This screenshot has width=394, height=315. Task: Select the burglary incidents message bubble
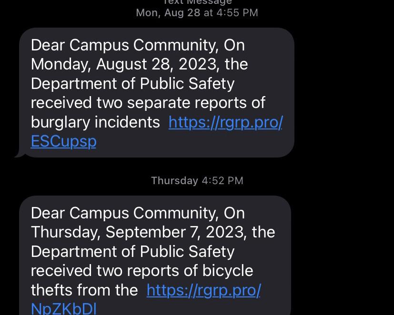pyautogui.click(x=157, y=93)
